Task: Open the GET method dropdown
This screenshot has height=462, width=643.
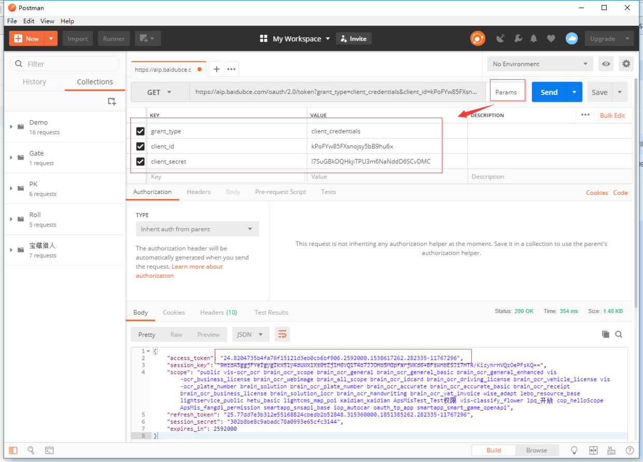Action: point(160,92)
